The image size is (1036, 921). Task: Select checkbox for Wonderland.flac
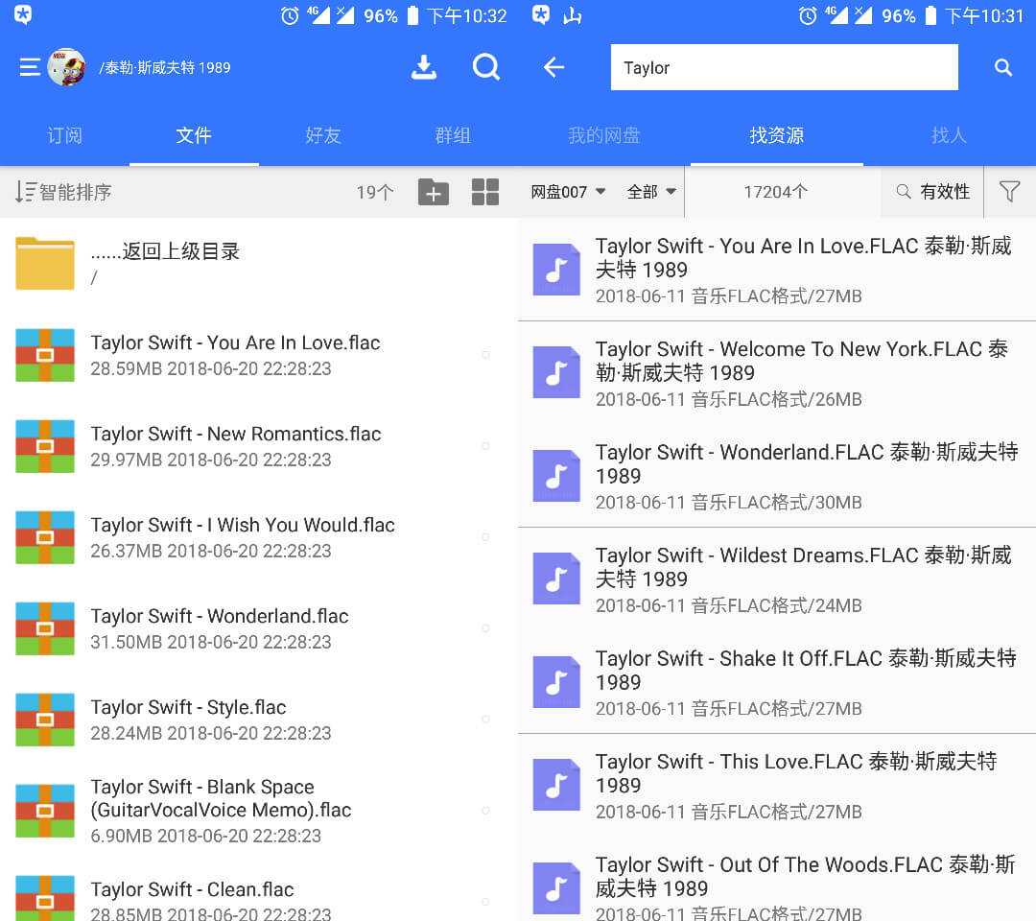click(485, 628)
